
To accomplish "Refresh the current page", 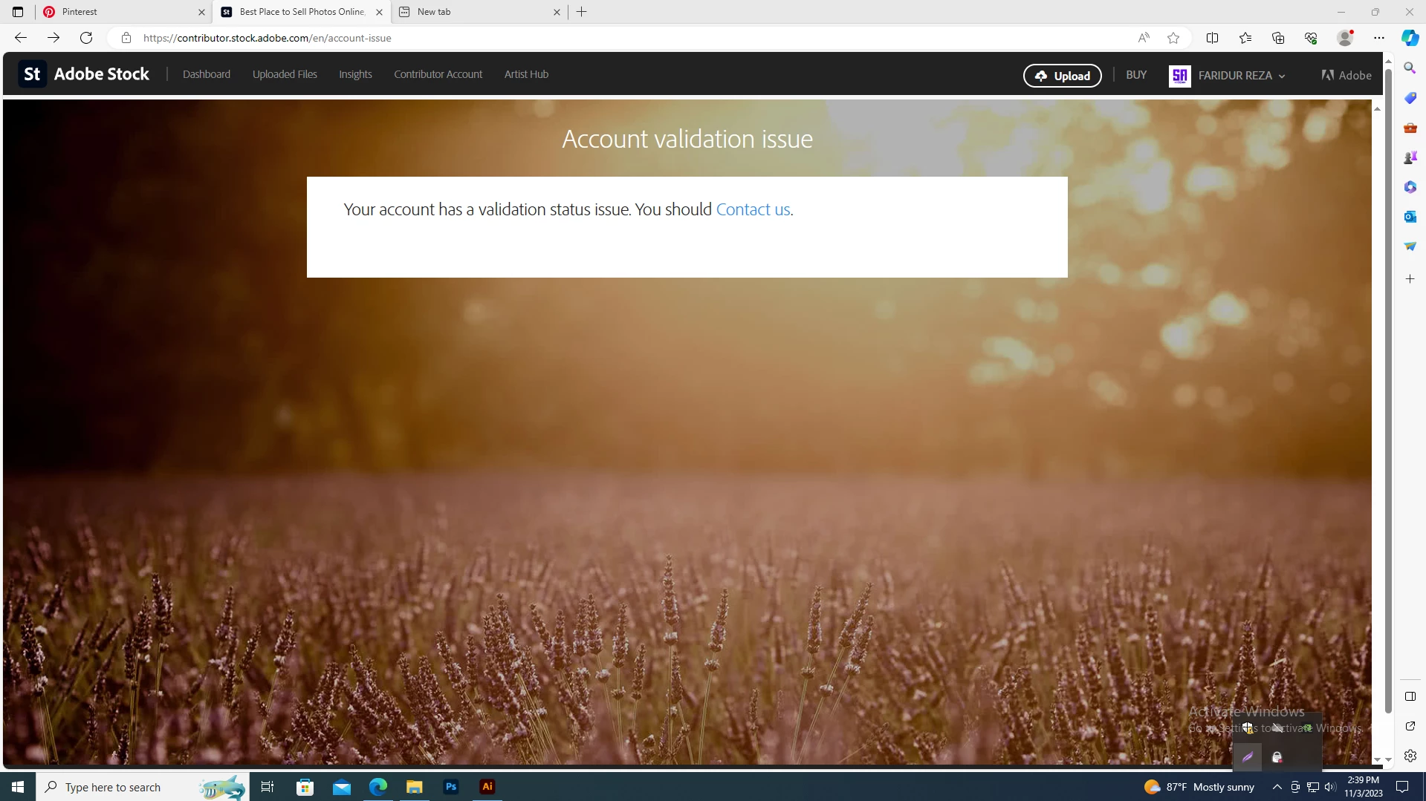I will coord(86,38).
